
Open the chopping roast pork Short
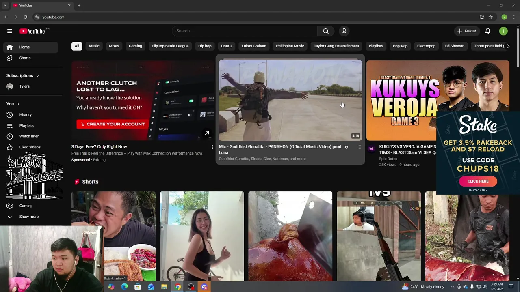click(290, 236)
